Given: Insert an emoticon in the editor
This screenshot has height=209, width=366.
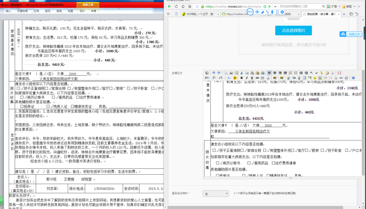Looking at the screenshot, I should point(315,78).
